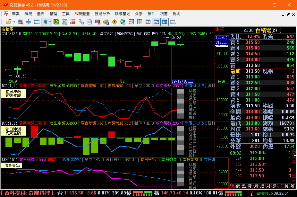Image resolution: width=297 pixels, height=197 pixels.
Task: Switch to the 財 tab
Action: click(268, 186)
